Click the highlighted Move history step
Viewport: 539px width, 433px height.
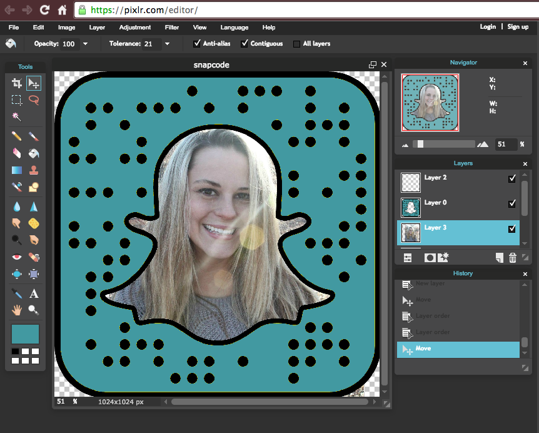pyautogui.click(x=458, y=349)
